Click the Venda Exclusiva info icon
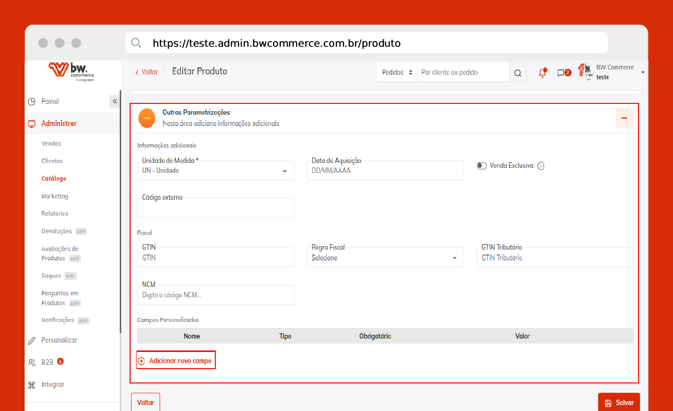Viewport: 673px width, 411px height. 541,166
